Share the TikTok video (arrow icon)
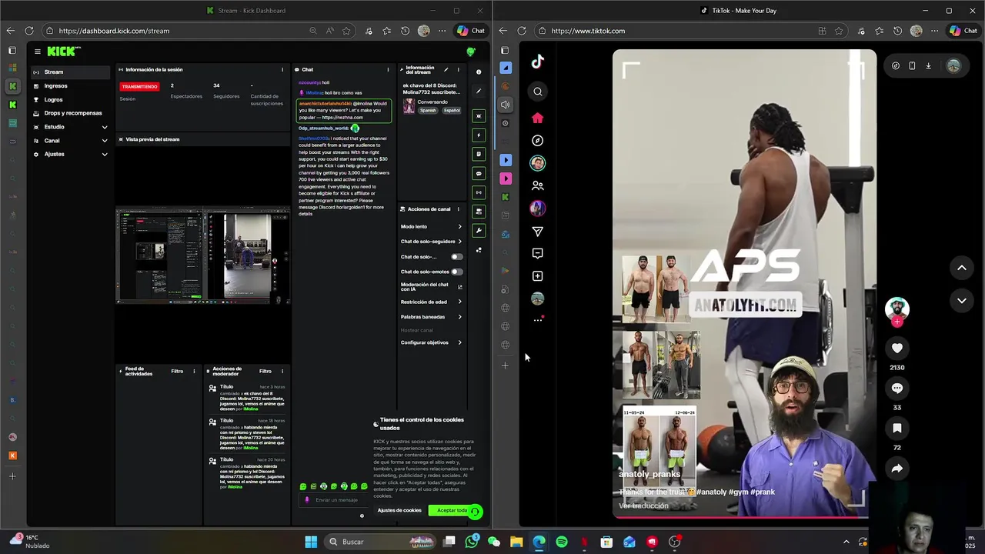This screenshot has height=554, width=985. point(897,469)
